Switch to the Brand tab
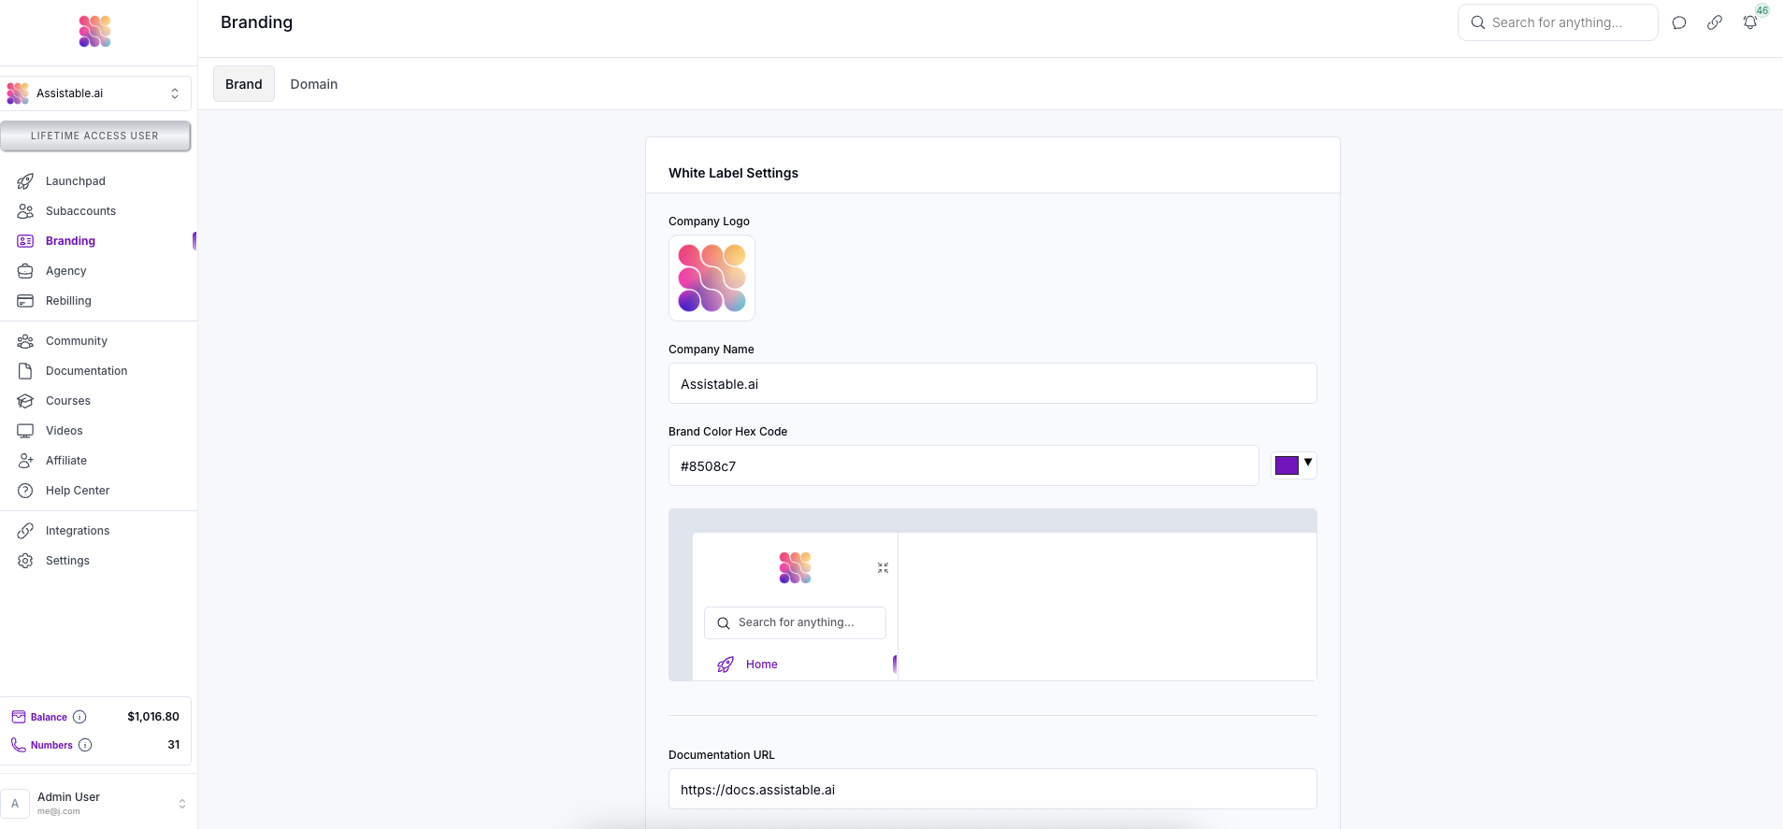The image size is (1783, 829). 244,84
